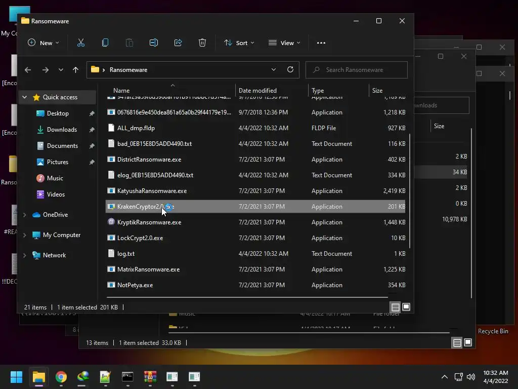The image size is (518, 389).
Task: Select Videos in navigation pane
Action: point(56,194)
